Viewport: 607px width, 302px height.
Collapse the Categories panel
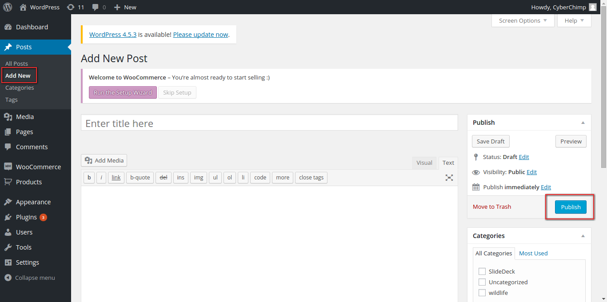click(x=583, y=236)
